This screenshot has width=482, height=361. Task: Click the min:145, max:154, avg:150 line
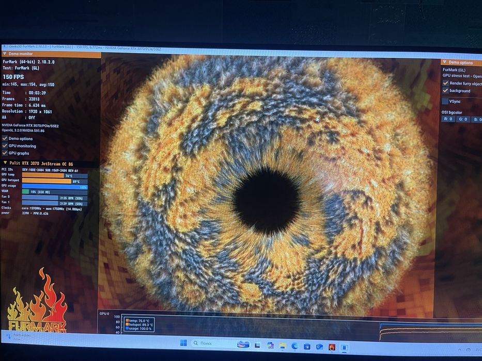click(x=28, y=85)
